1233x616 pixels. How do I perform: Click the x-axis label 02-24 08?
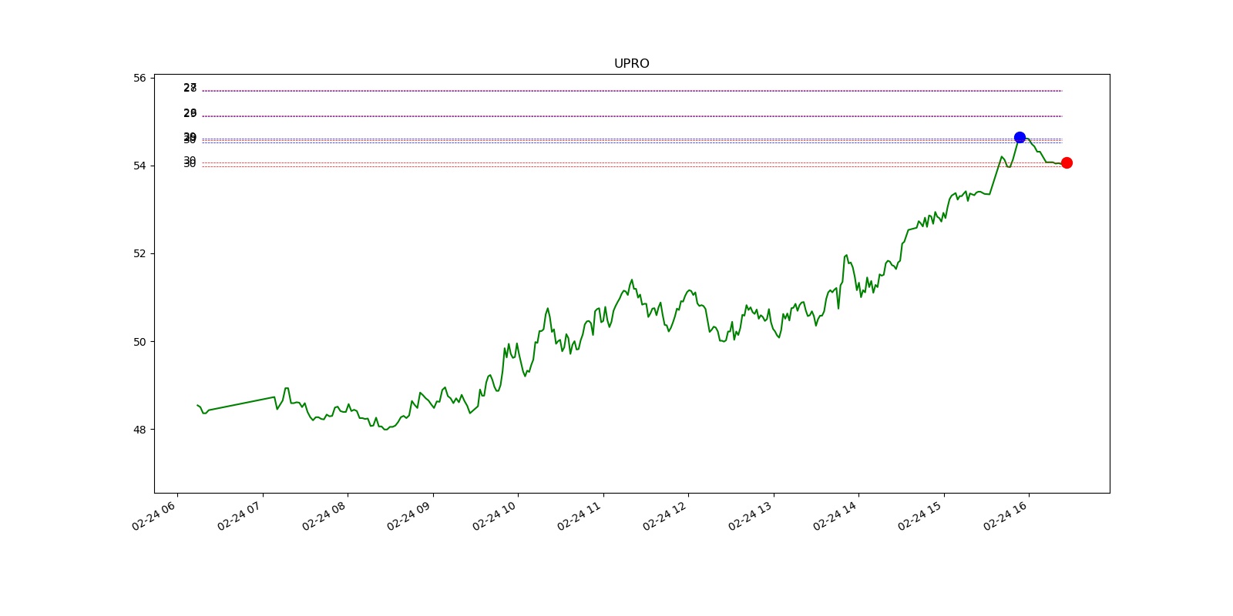point(324,515)
